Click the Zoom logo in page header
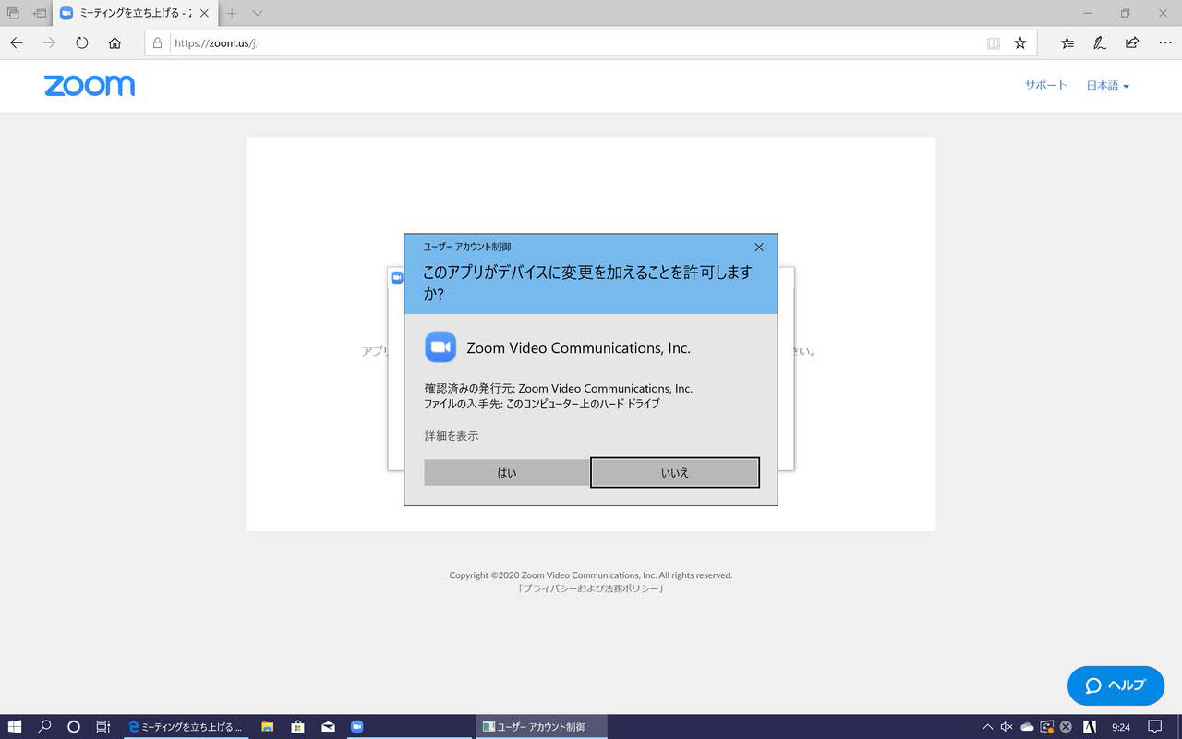This screenshot has height=739, width=1182. pos(90,85)
